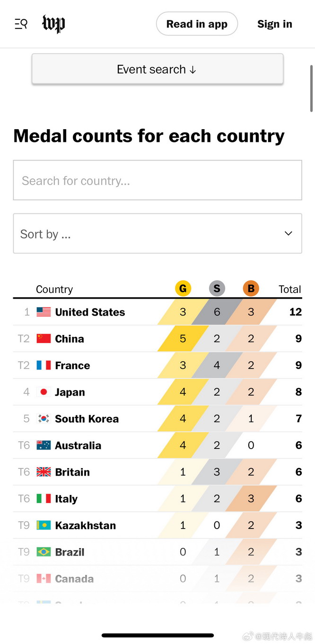This screenshot has width=315, height=644.
Task: Click the Kazakhstan flag icon
Action: click(x=44, y=525)
